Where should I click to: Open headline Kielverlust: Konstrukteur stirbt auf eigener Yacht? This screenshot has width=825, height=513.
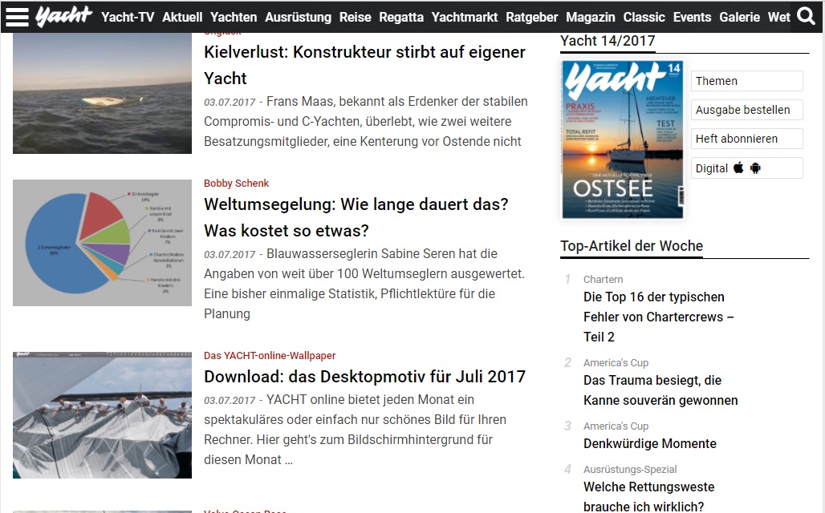364,65
